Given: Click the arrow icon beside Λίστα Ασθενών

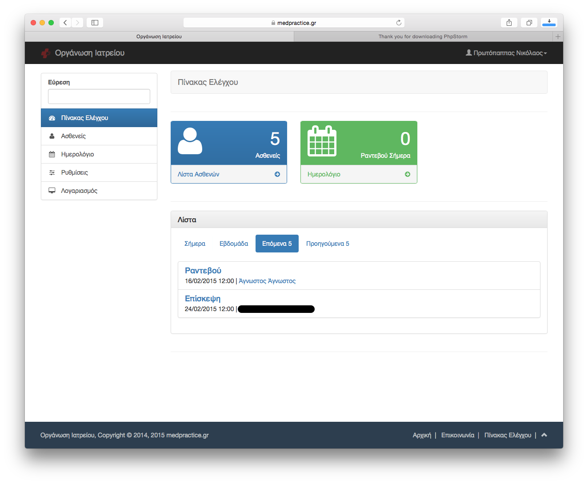Looking at the screenshot, I should [277, 174].
